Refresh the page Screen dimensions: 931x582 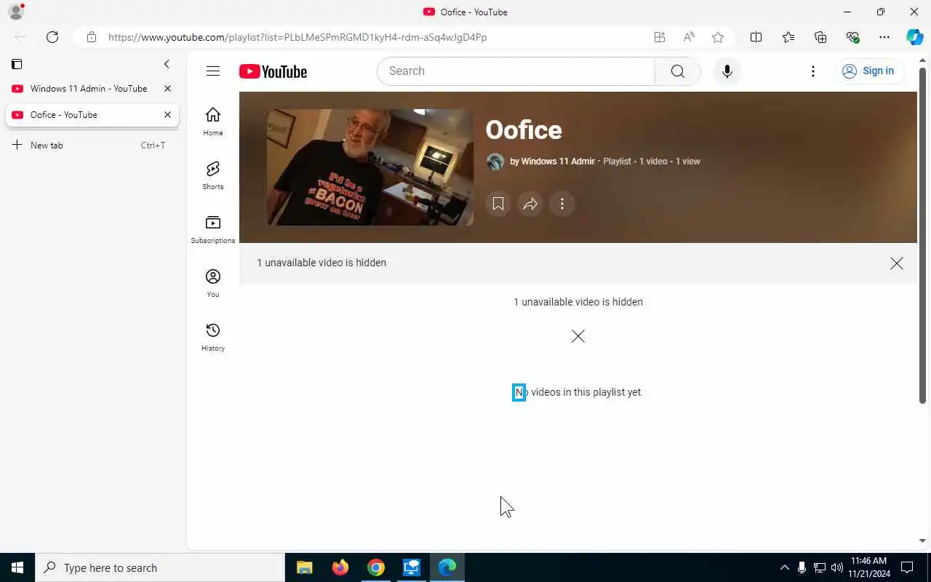52,37
